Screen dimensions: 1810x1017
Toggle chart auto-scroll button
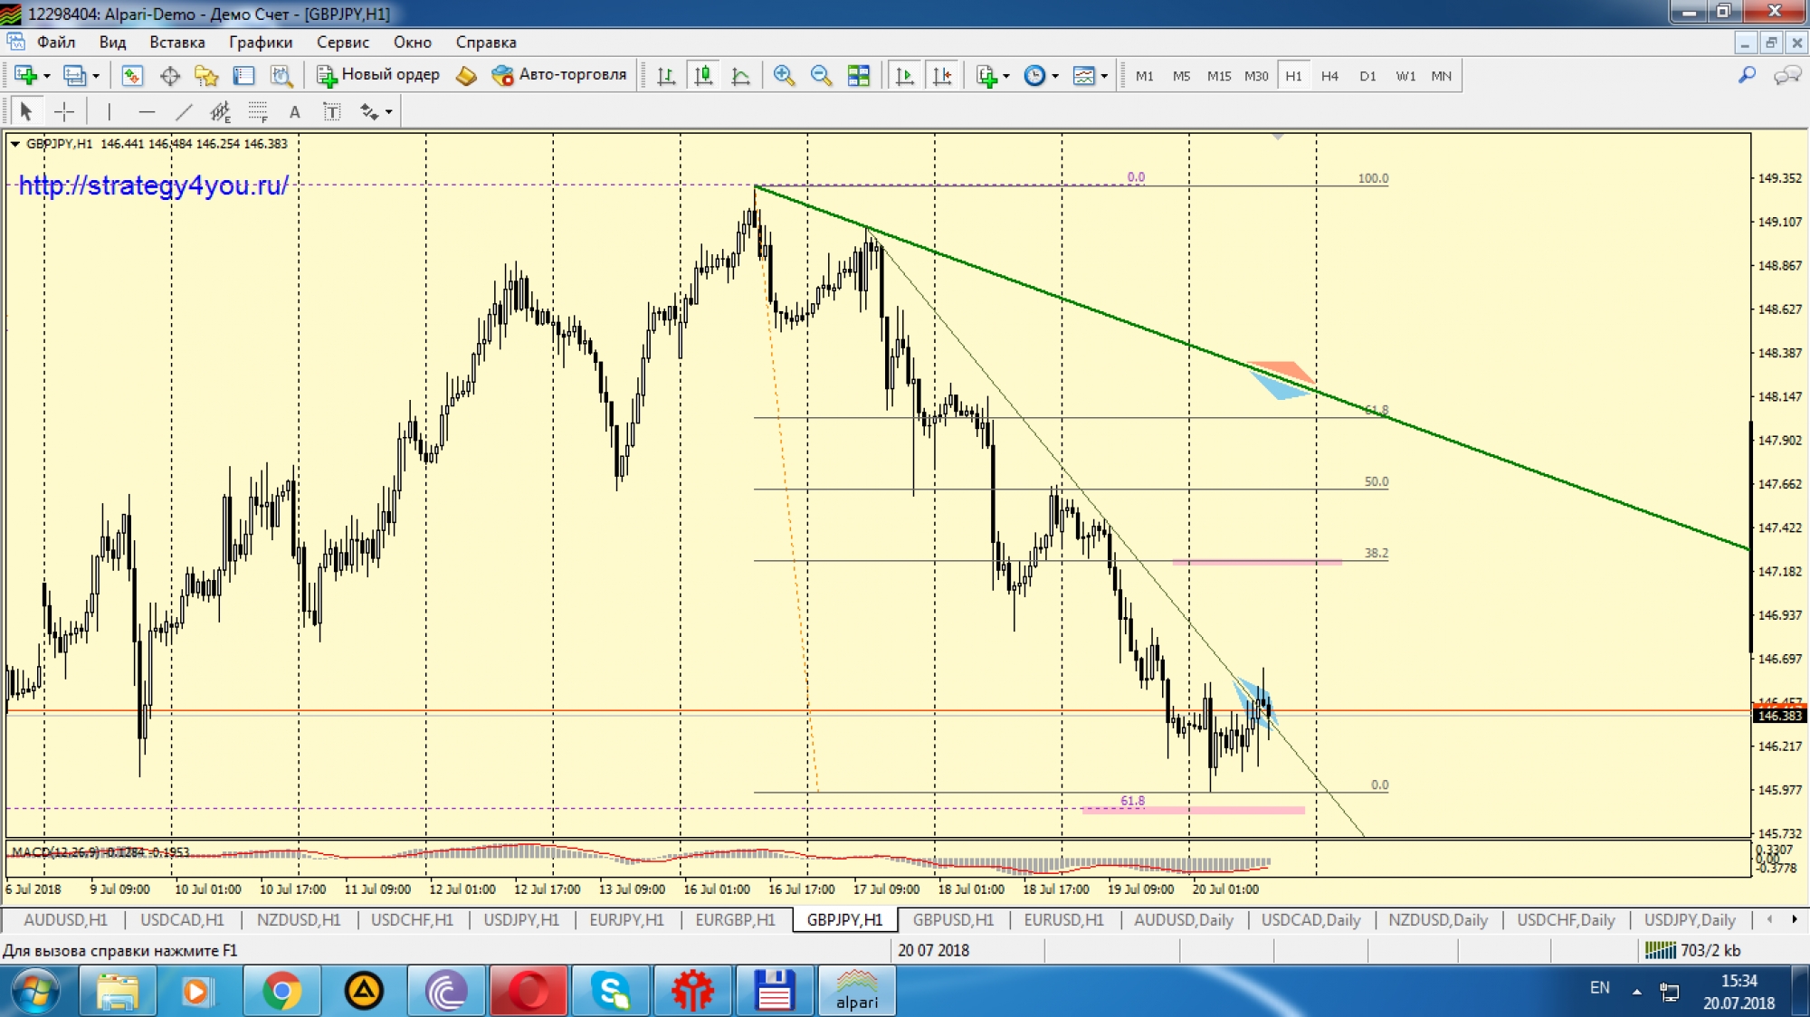[x=904, y=76]
